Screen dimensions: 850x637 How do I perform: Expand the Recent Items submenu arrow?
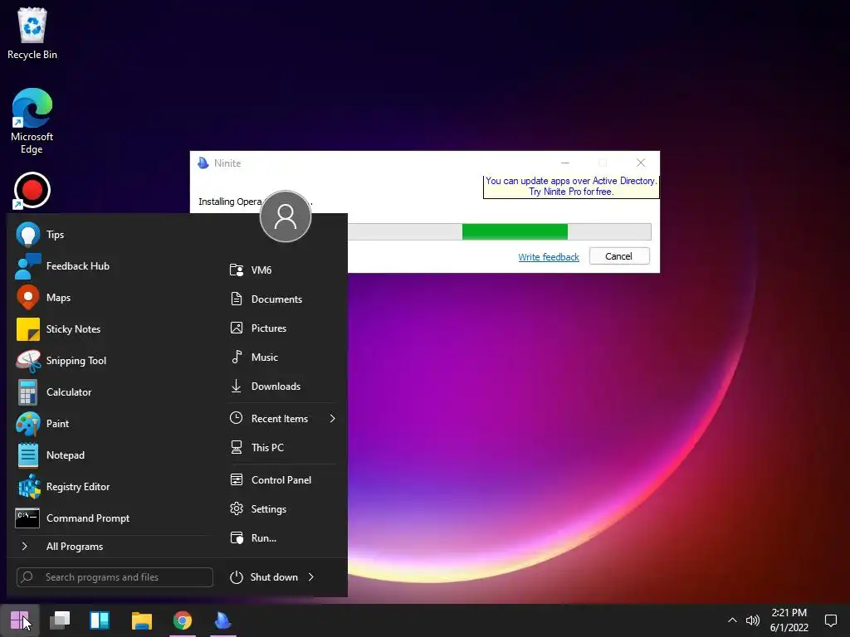click(x=332, y=418)
